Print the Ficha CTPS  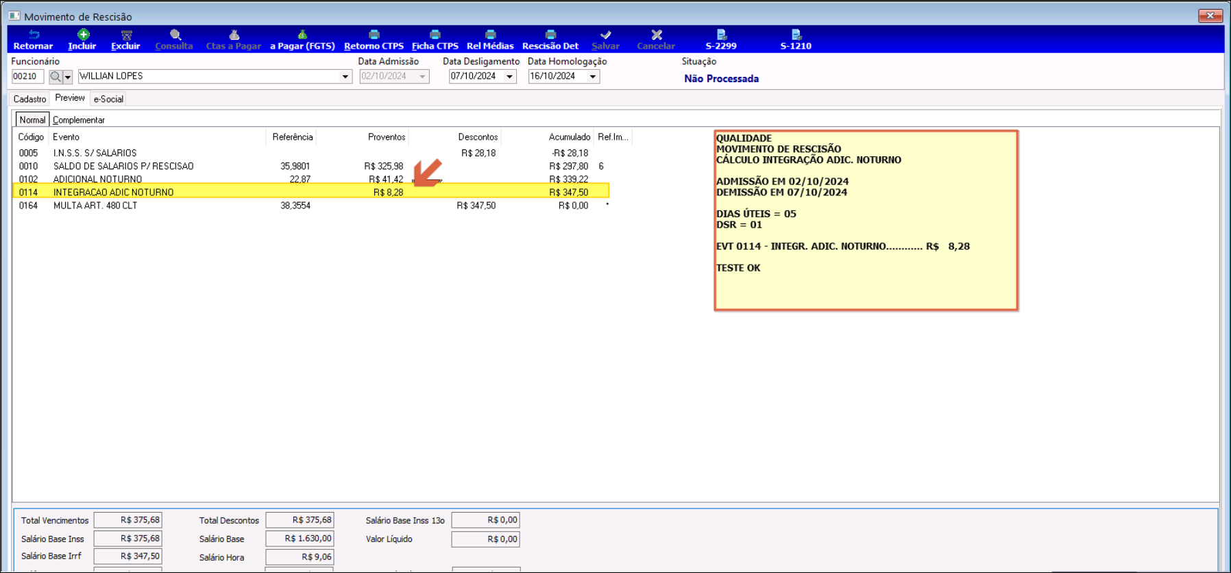click(435, 34)
